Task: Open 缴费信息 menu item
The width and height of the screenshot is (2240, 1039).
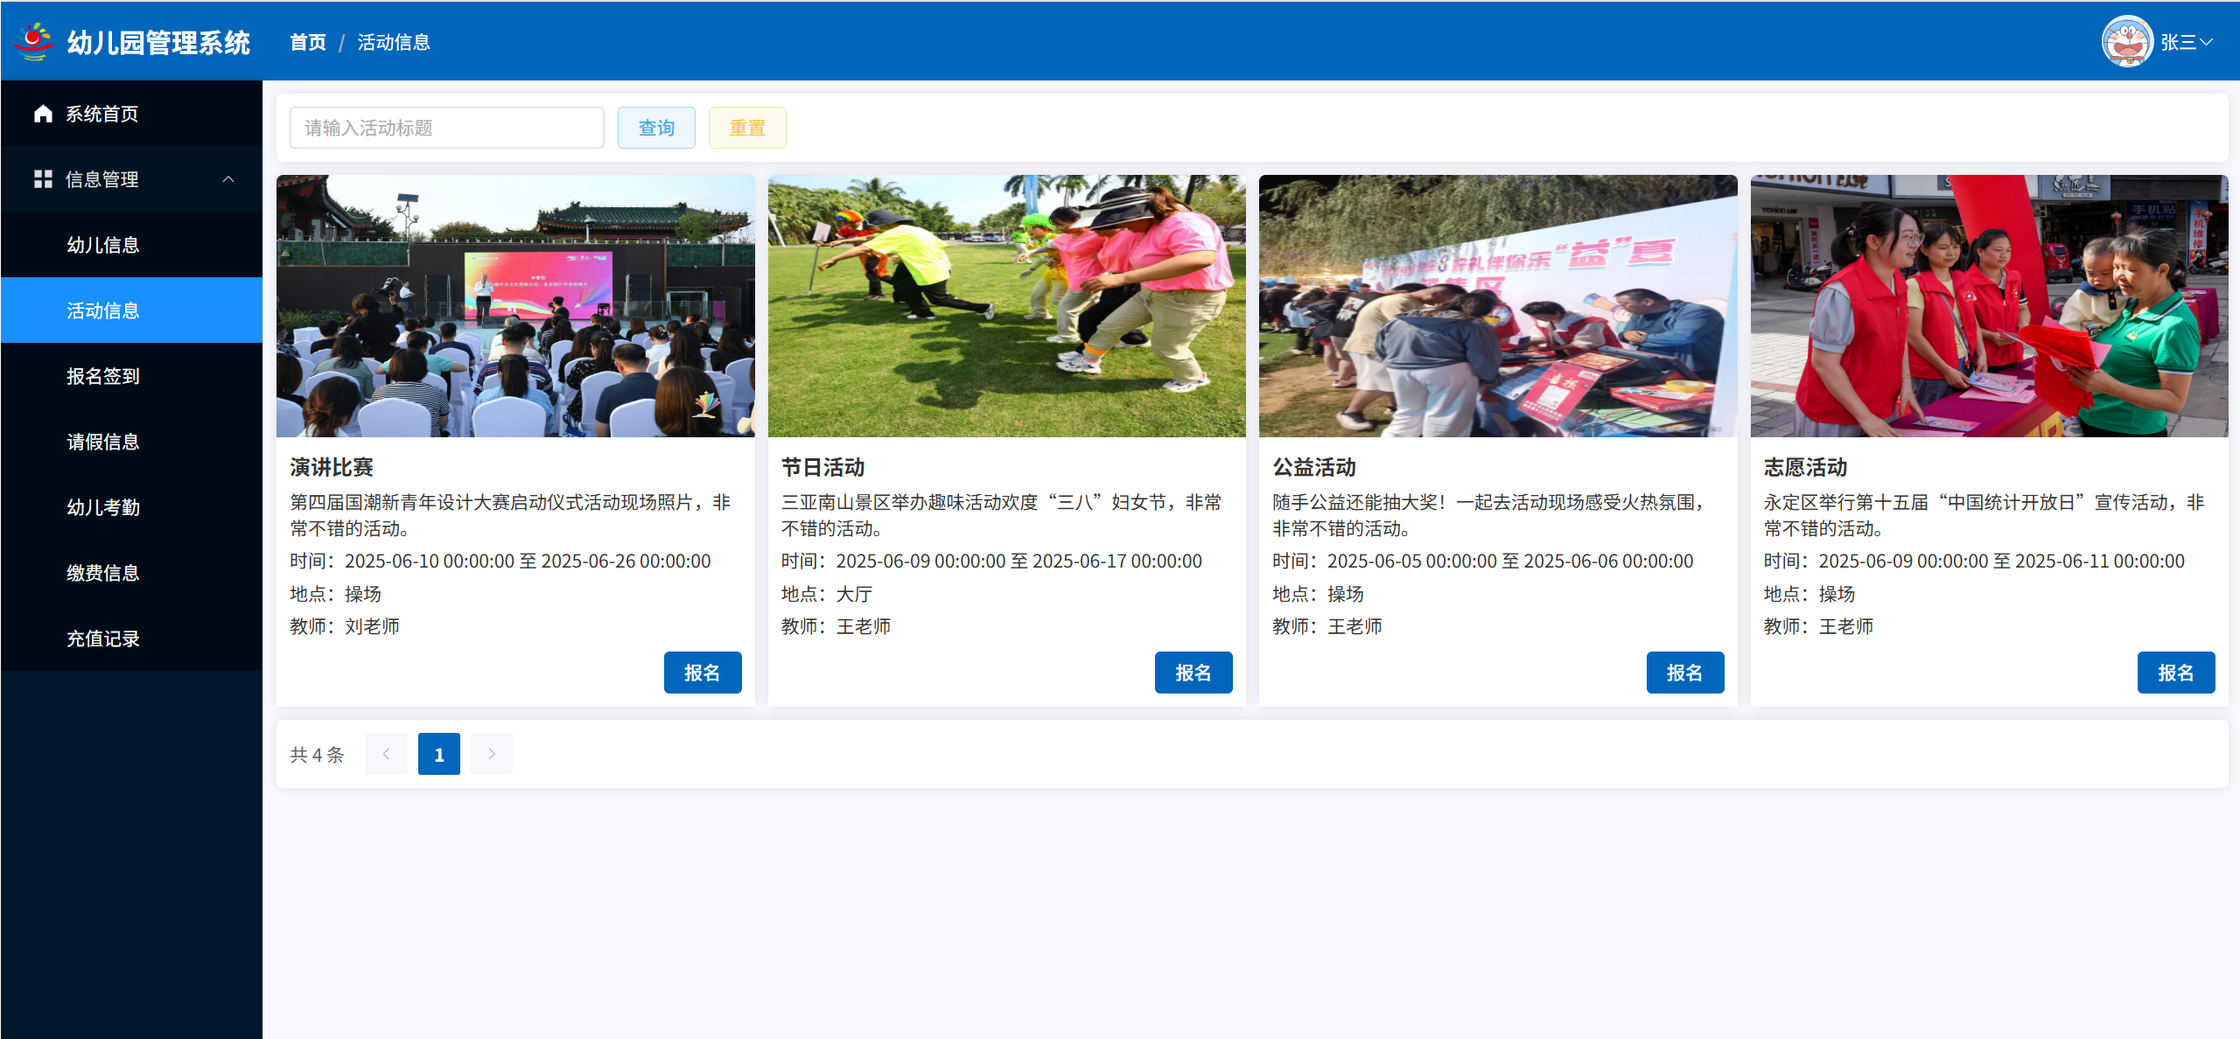Action: pyautogui.click(x=103, y=573)
